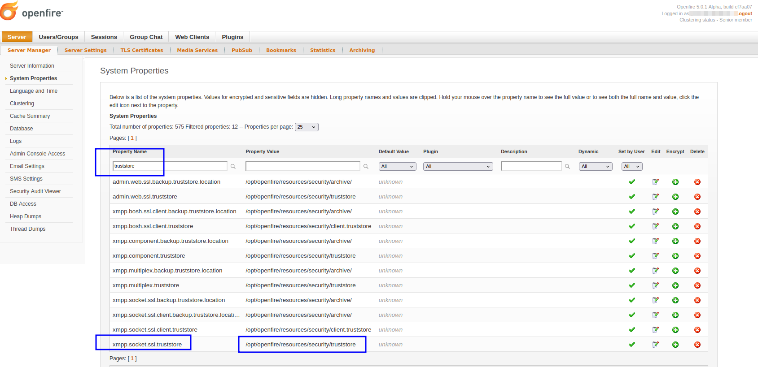This screenshot has width=758, height=367.
Task: Open the Web Clients tab
Action: 192,37
